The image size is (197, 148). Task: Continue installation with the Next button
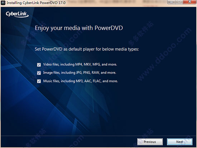(x=179, y=142)
